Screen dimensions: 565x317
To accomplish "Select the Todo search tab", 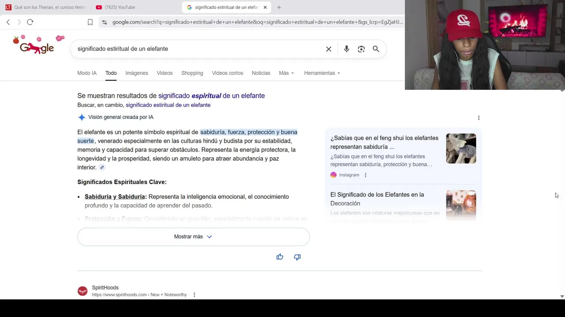I will pos(111,73).
